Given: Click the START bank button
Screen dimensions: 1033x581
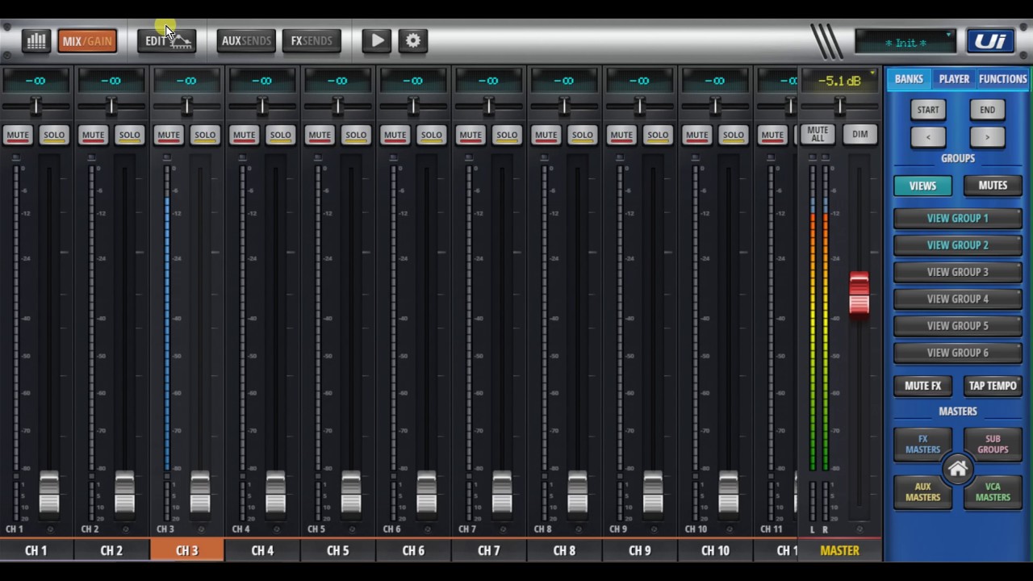Looking at the screenshot, I should pyautogui.click(x=928, y=110).
